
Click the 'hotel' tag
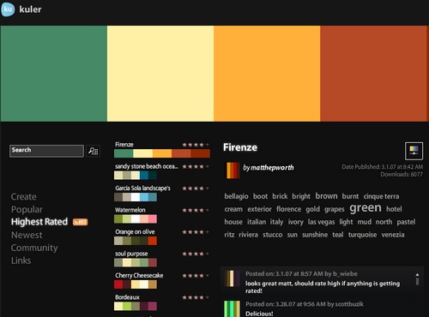pyautogui.click(x=394, y=209)
